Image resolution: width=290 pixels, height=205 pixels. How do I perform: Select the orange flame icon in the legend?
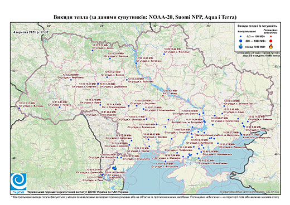pyautogui.click(x=271, y=46)
